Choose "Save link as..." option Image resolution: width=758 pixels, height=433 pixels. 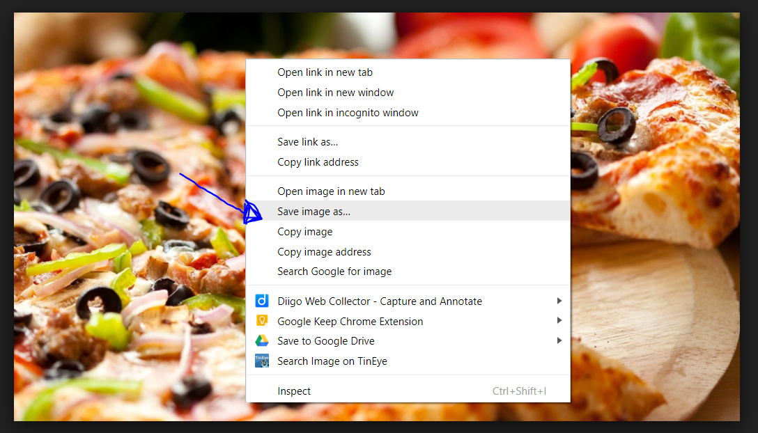(x=408, y=142)
